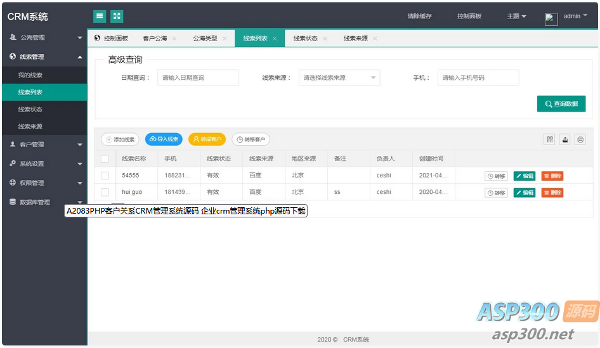The width and height of the screenshot is (600, 348).
Task: Click the 查询数据 search button
Action: pos(561,104)
